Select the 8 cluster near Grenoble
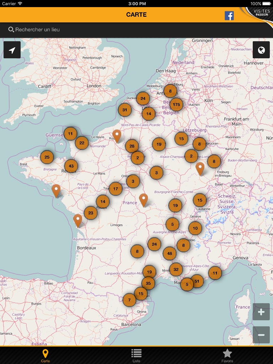Viewport: 273px width, 364px height. click(183, 245)
